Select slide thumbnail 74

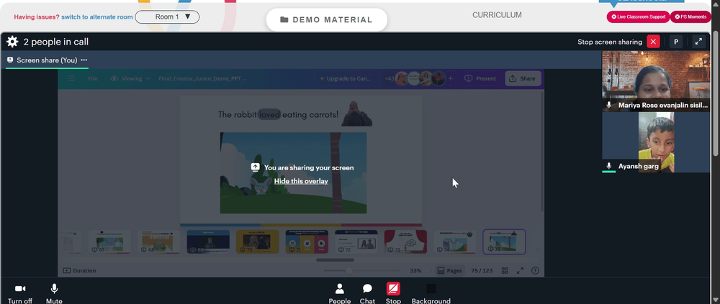click(x=455, y=241)
